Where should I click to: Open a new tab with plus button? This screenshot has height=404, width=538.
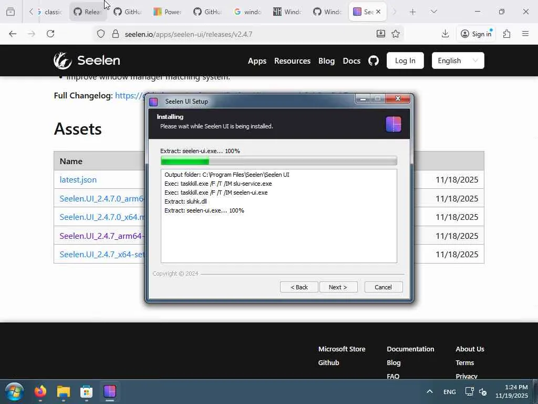[x=413, y=12]
